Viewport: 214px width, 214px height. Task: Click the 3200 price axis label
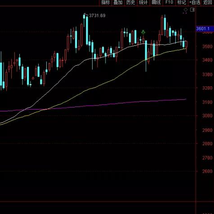207,88
